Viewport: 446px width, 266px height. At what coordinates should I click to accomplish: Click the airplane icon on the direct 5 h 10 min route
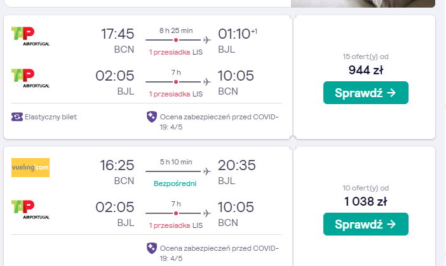[207, 171]
